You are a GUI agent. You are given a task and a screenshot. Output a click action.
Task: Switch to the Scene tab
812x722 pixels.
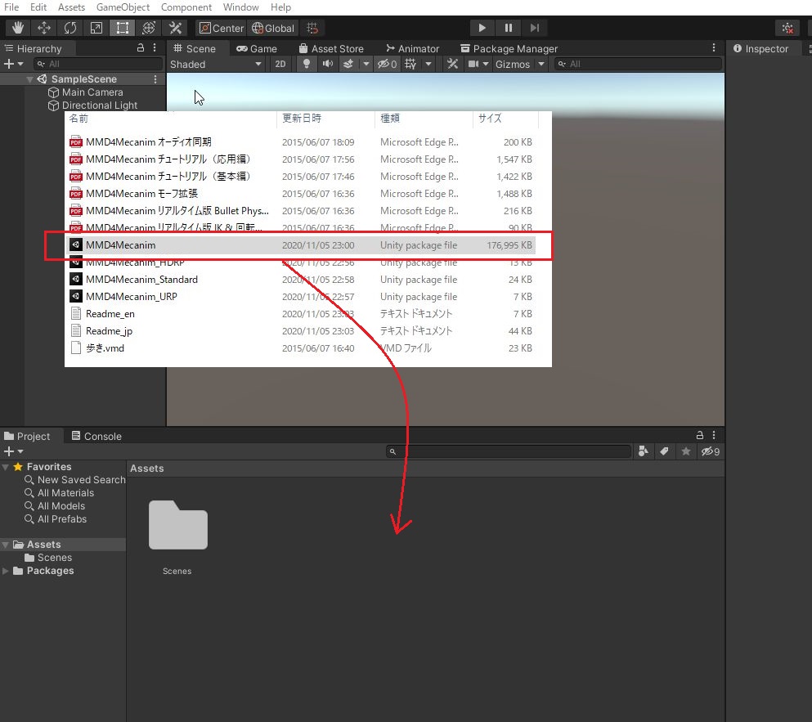pyautogui.click(x=195, y=49)
